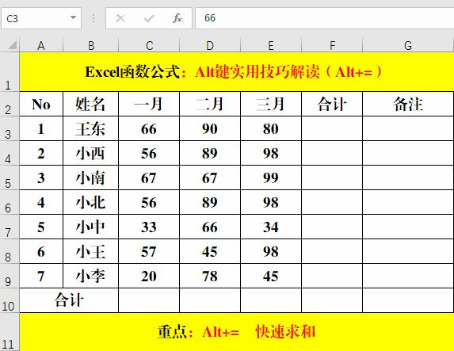This screenshot has width=454, height=351.
Task: Select row 4 header
Action: pos(10,153)
